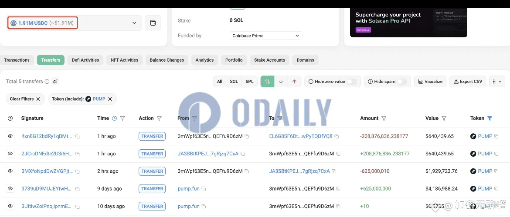The width and height of the screenshot is (510, 217).
Task: Copy PUMP token address in $4,186,988.24 row
Action: (x=496, y=189)
